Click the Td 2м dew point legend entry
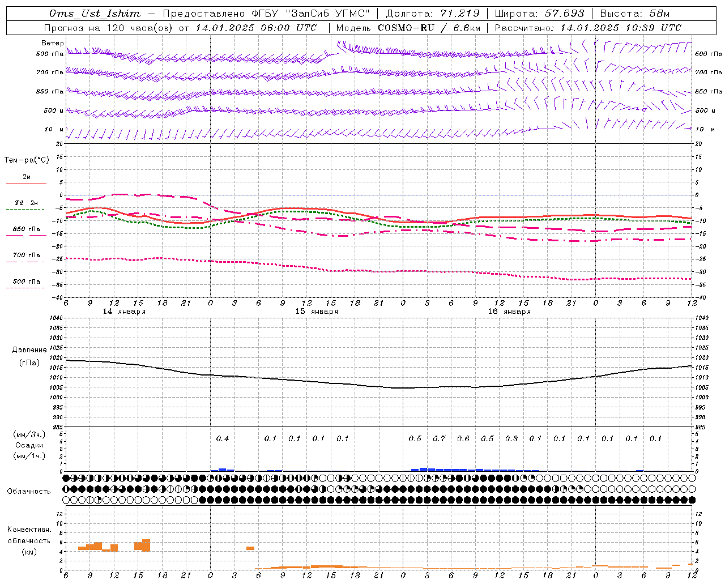The image size is (725, 580). click(27, 203)
